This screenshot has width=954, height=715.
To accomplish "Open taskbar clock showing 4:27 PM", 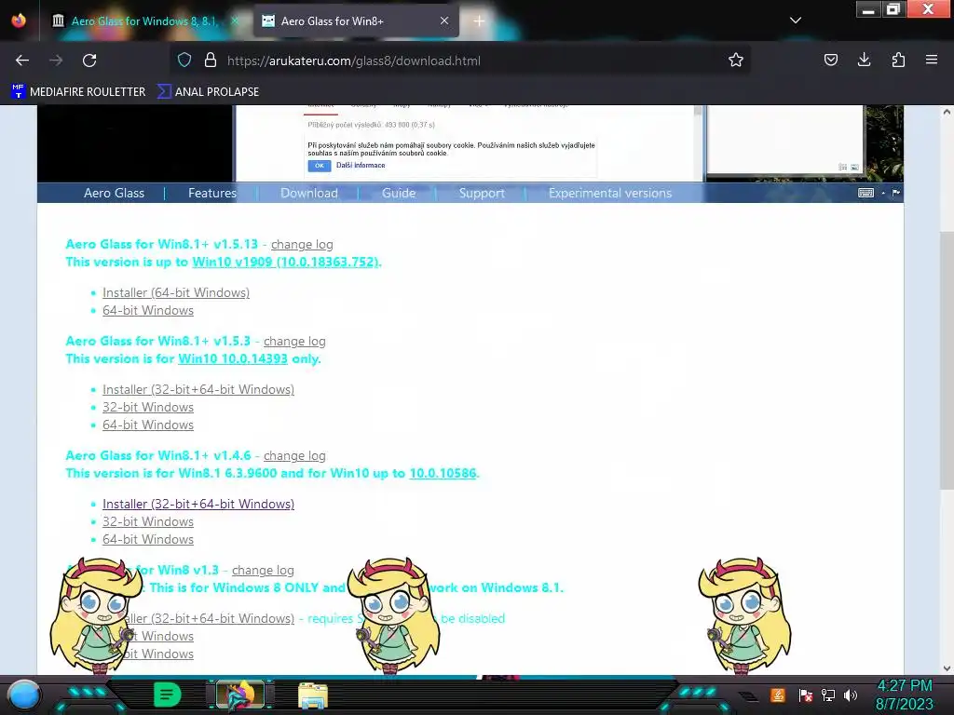I will click(904, 695).
